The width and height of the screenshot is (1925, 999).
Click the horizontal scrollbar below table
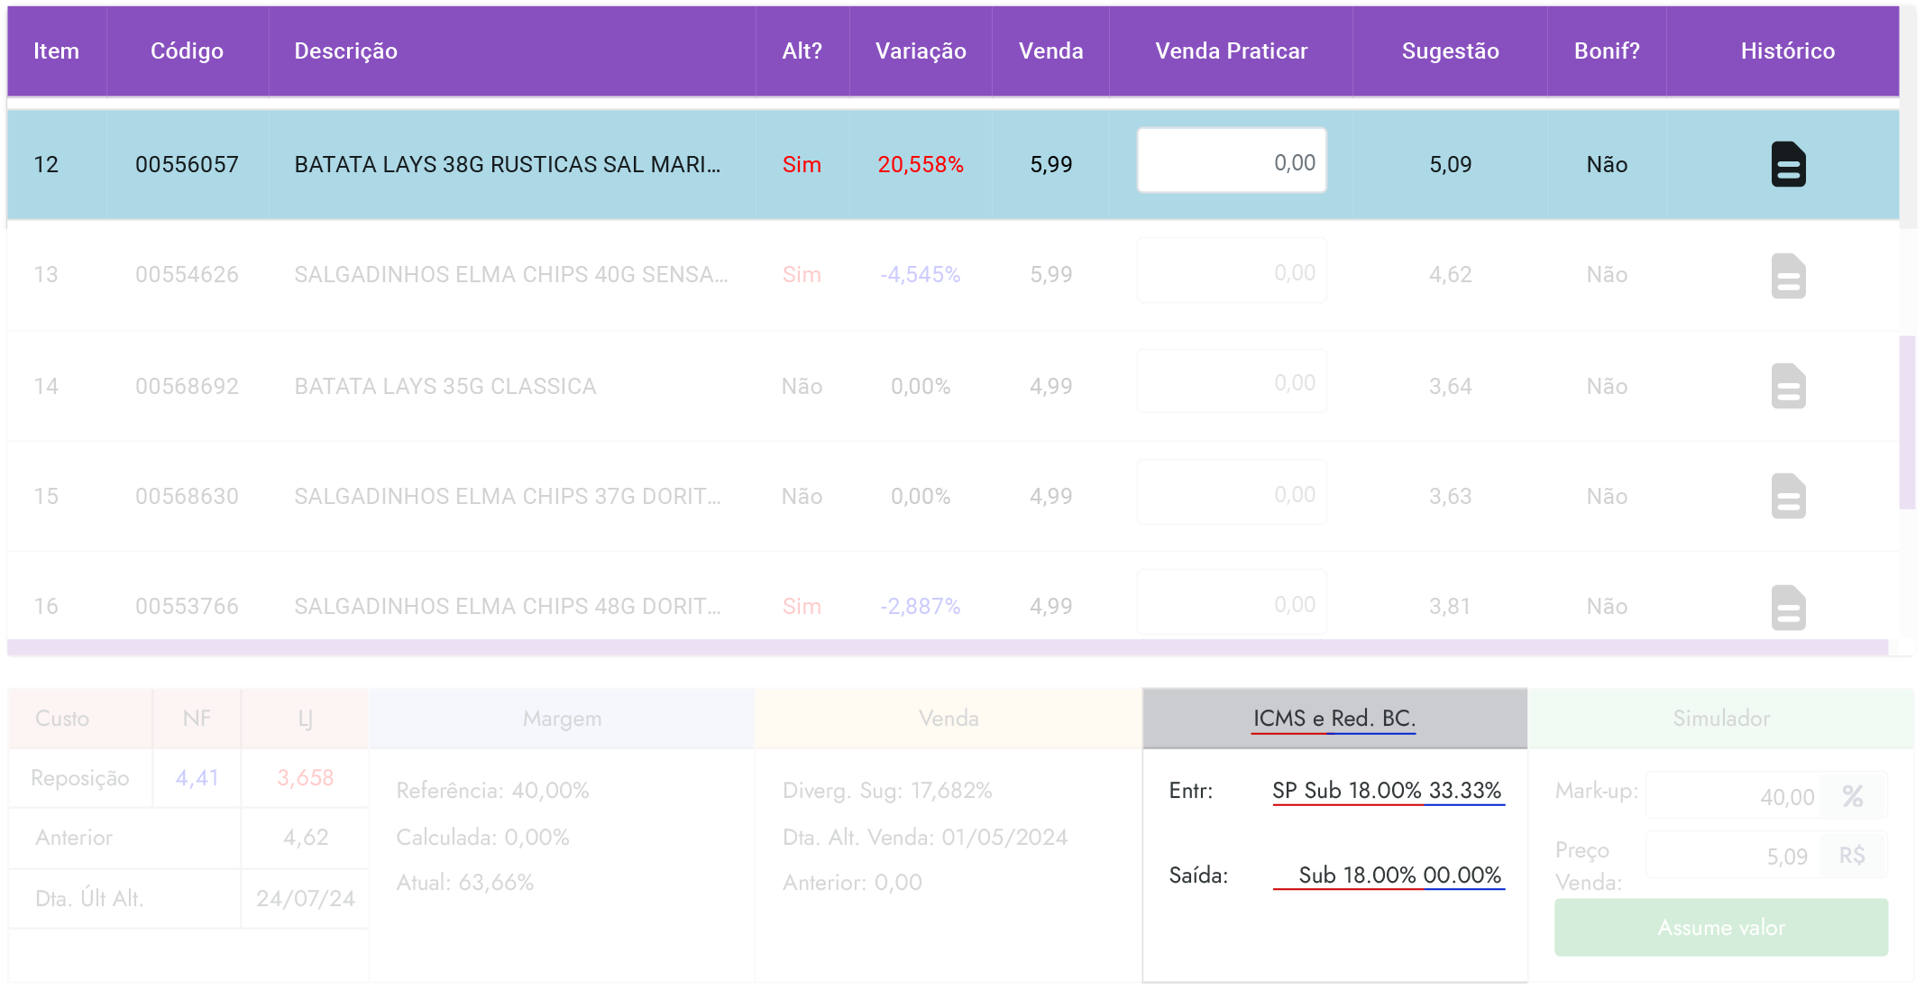947,648
